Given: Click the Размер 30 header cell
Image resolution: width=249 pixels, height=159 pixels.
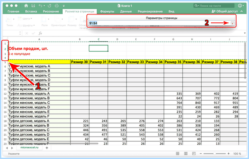Looking at the screenshot, I should point(80,62).
